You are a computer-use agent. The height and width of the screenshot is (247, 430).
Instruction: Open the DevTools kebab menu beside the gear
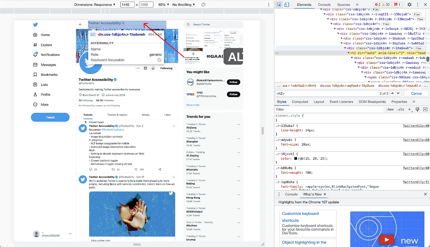[x=417, y=5]
